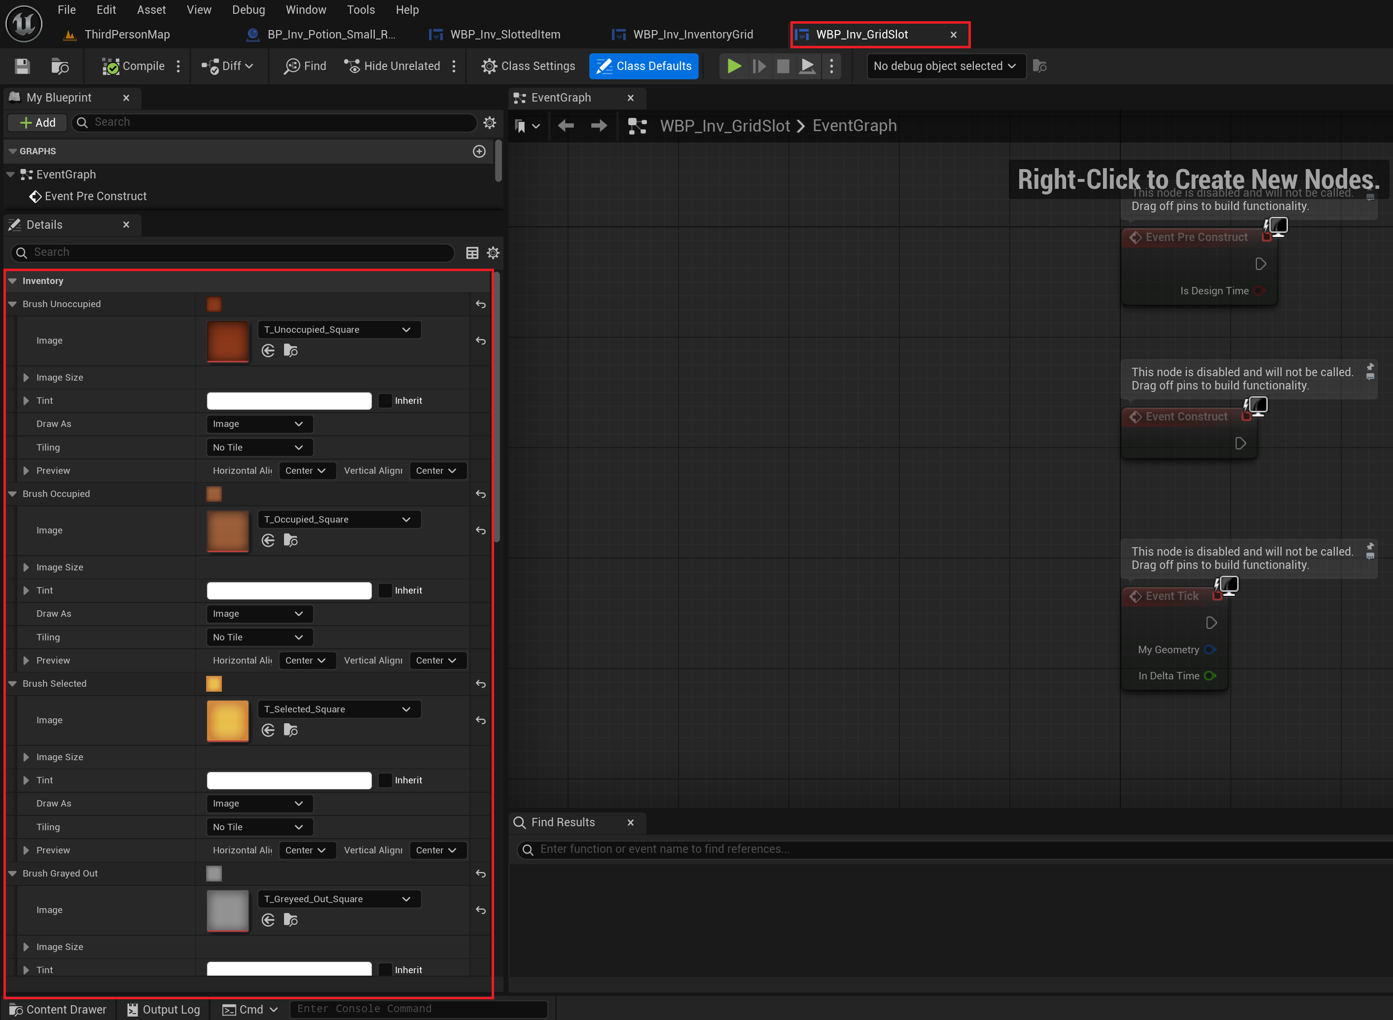
Task: Open Draw As dropdown under Brush Unoccupied
Action: (x=259, y=423)
